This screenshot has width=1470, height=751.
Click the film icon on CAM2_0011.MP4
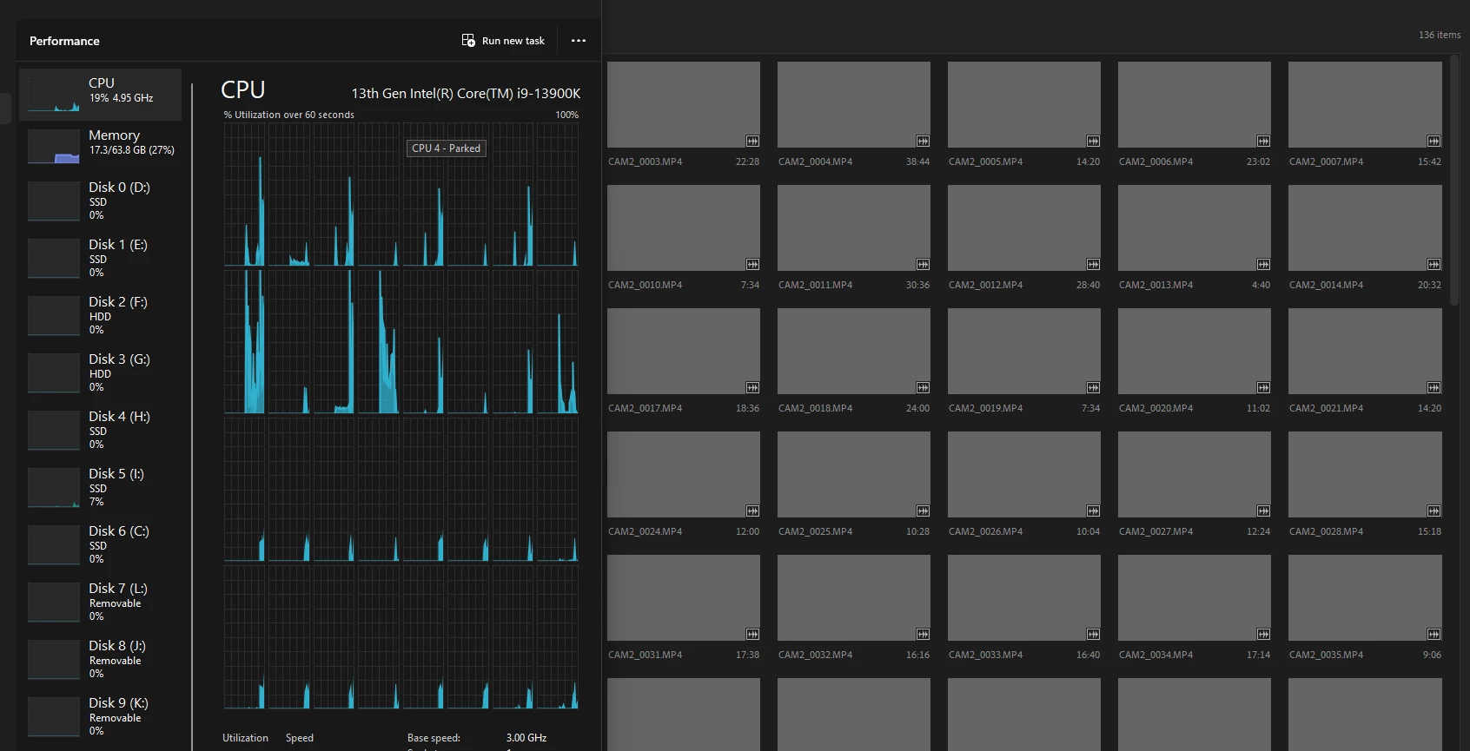(x=923, y=264)
